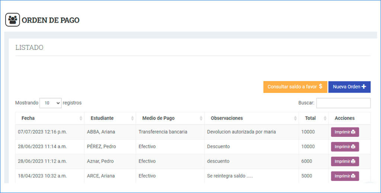Click the sort arrows in Estudiante column
The image size is (381, 193).
point(132,118)
